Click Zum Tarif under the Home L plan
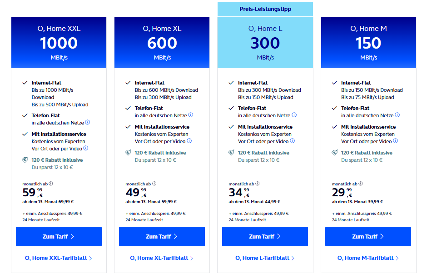This screenshot has width=422, height=279. (x=265, y=237)
